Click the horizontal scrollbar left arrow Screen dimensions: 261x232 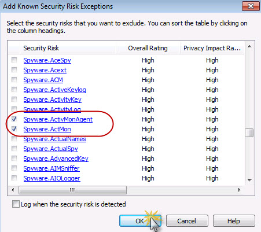[13, 190]
